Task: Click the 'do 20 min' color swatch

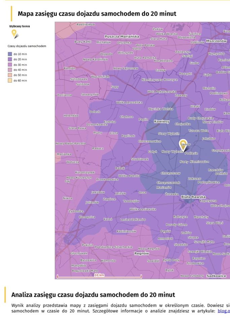Action: [10, 59]
